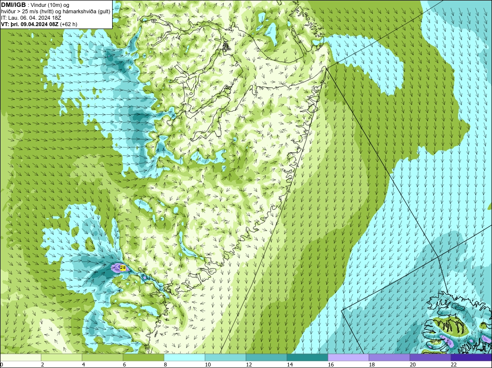Select the 2–4 m/s light green swatch
Screen dimensions: 492x368
pos(61,358)
